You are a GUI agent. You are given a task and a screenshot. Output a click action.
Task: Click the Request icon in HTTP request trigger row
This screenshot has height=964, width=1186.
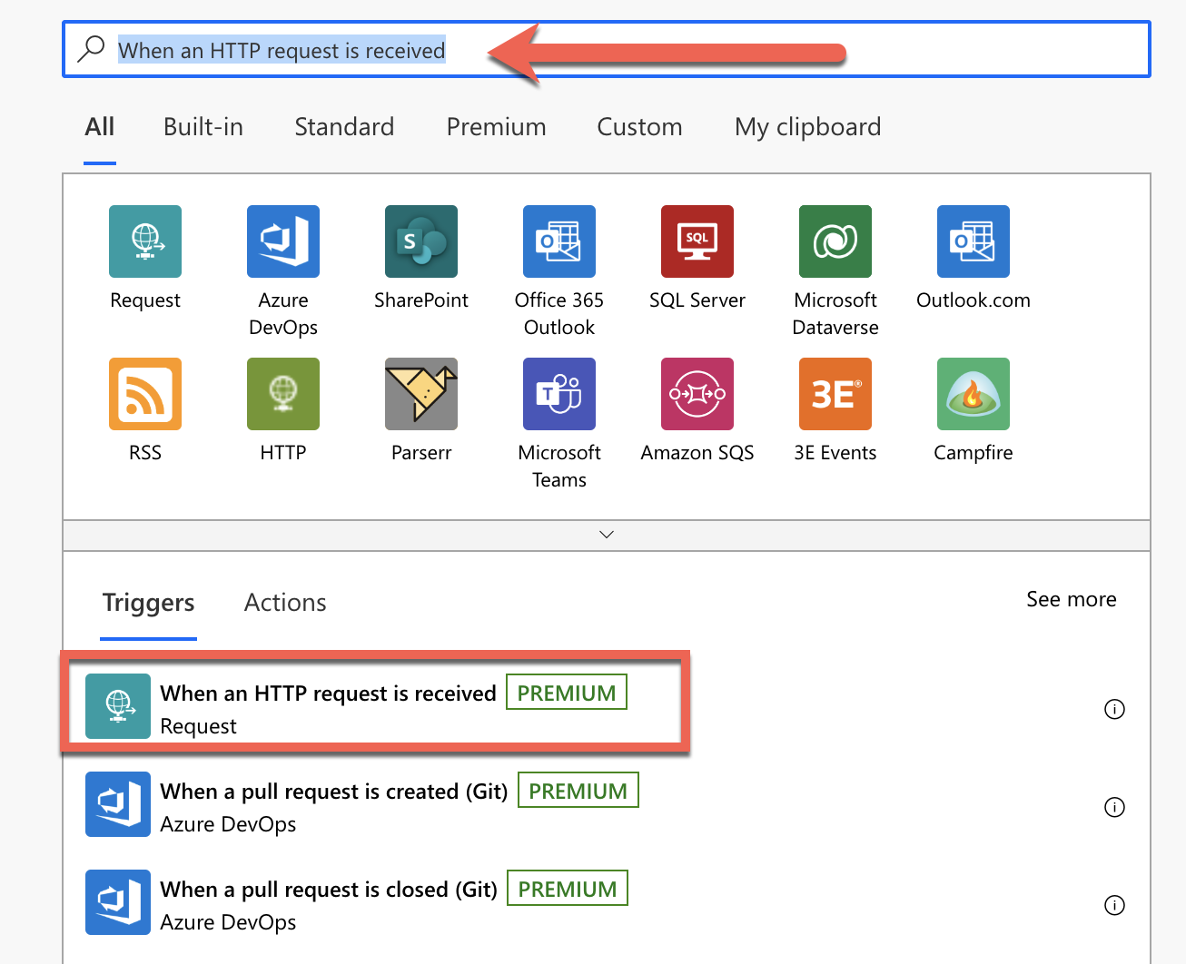pyautogui.click(x=118, y=706)
